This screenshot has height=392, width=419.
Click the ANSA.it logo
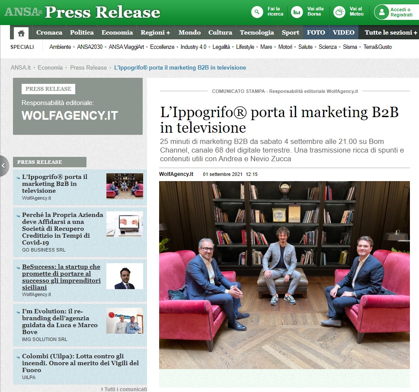[x=23, y=12]
